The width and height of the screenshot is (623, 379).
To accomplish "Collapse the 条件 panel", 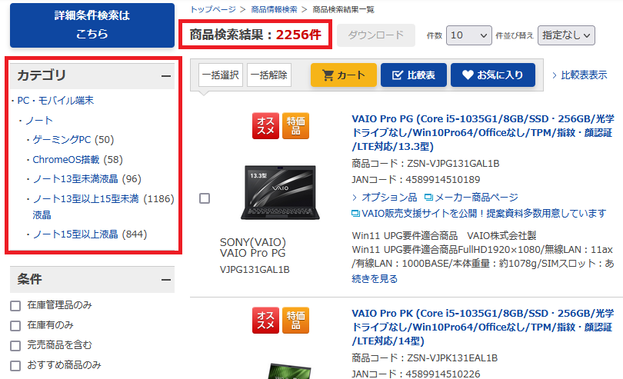I will pos(166,280).
